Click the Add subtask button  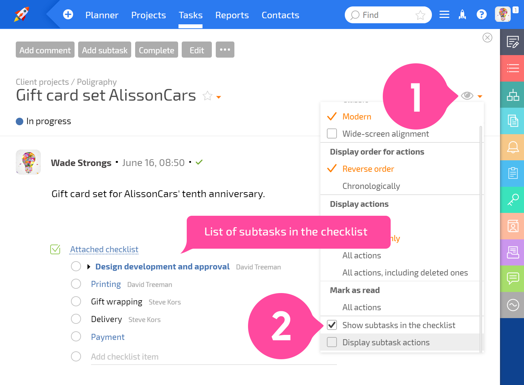pyautogui.click(x=105, y=50)
